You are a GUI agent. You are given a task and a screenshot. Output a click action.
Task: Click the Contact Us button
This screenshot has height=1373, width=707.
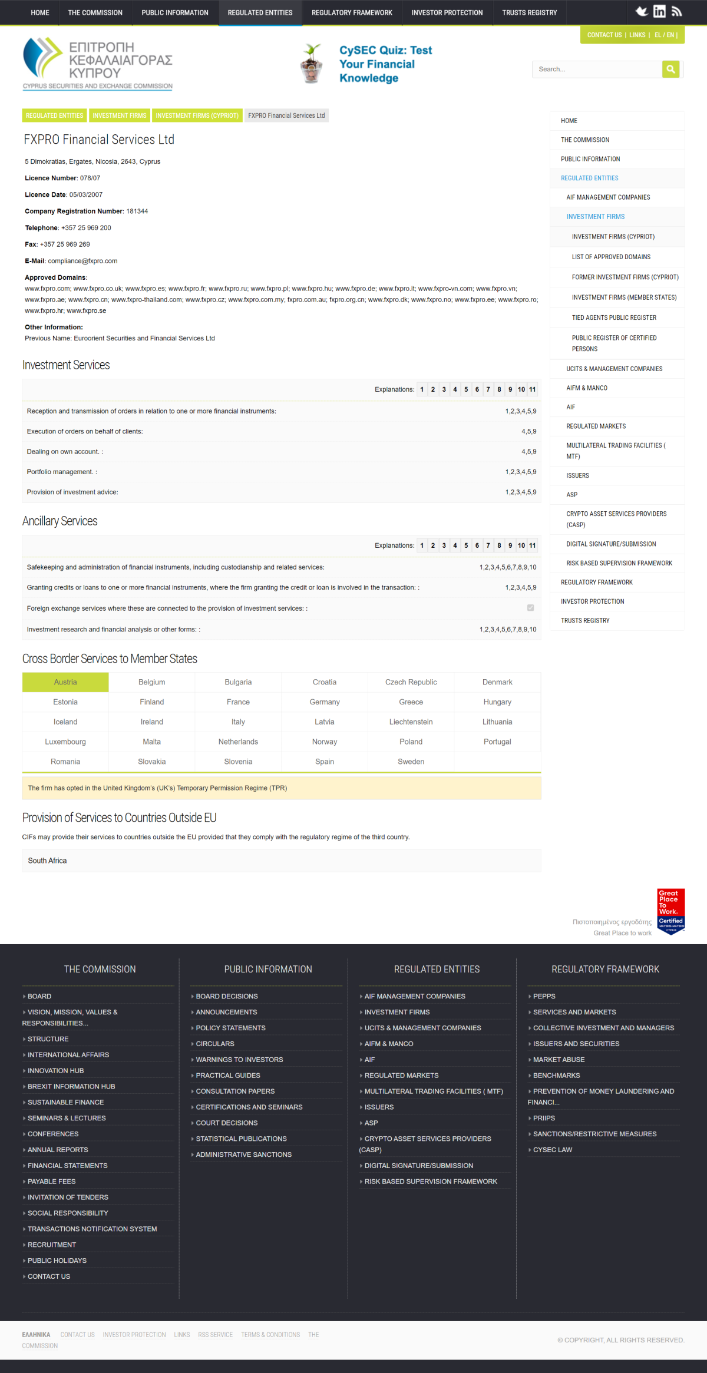[x=604, y=35]
